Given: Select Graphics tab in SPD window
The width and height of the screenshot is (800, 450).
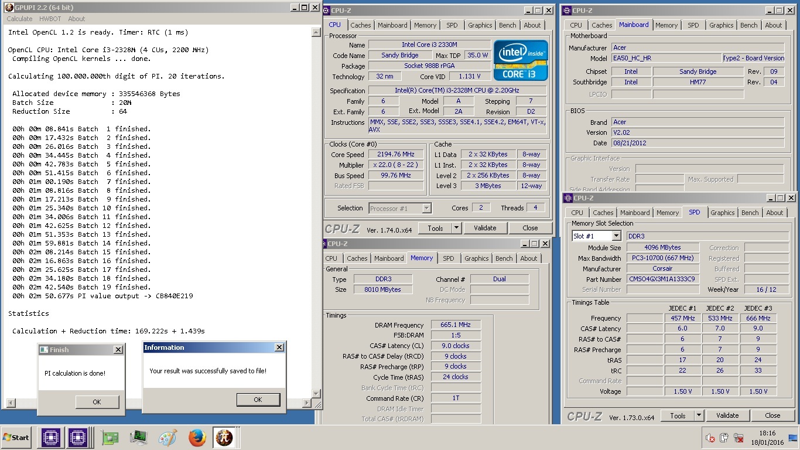Looking at the screenshot, I should coord(723,213).
